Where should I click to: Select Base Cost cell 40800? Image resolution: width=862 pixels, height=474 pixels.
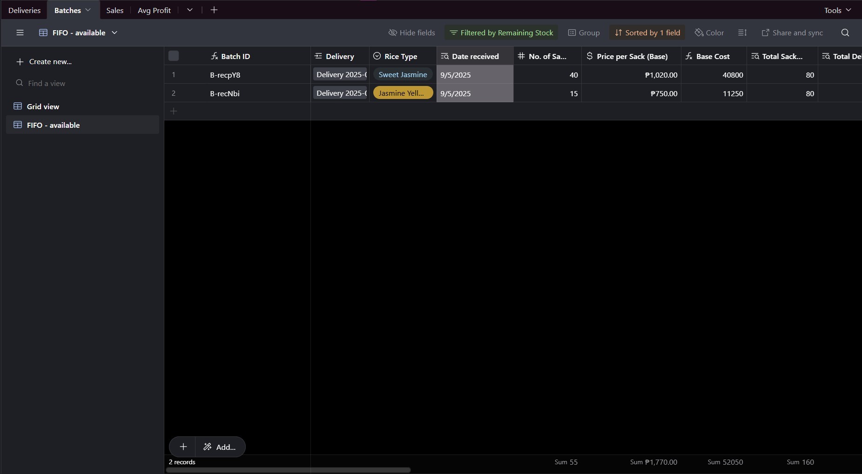(714, 74)
